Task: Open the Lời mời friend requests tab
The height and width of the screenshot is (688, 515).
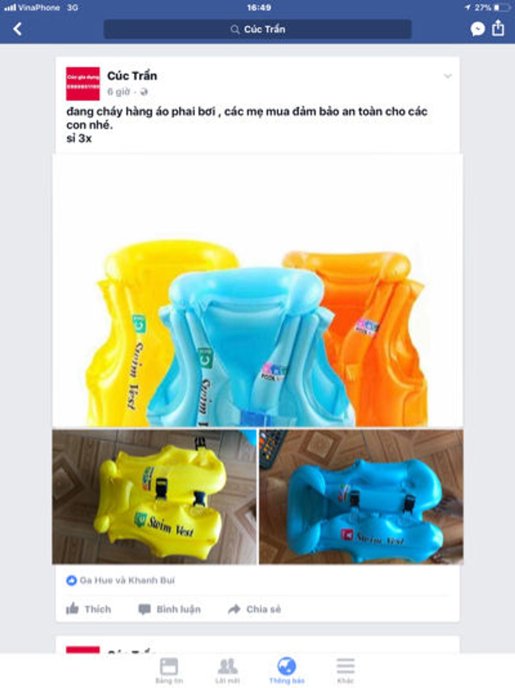Action: coord(227,671)
